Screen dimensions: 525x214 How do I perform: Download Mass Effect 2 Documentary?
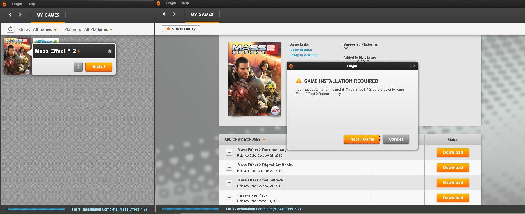[453, 152]
